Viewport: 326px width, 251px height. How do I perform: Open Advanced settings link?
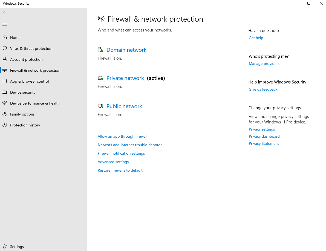pos(113,162)
